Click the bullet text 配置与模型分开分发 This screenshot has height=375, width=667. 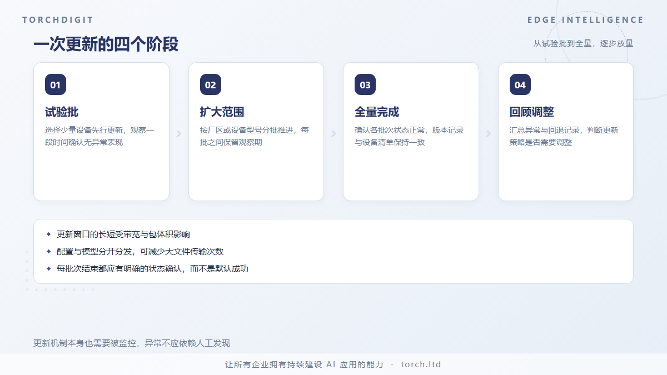point(140,251)
